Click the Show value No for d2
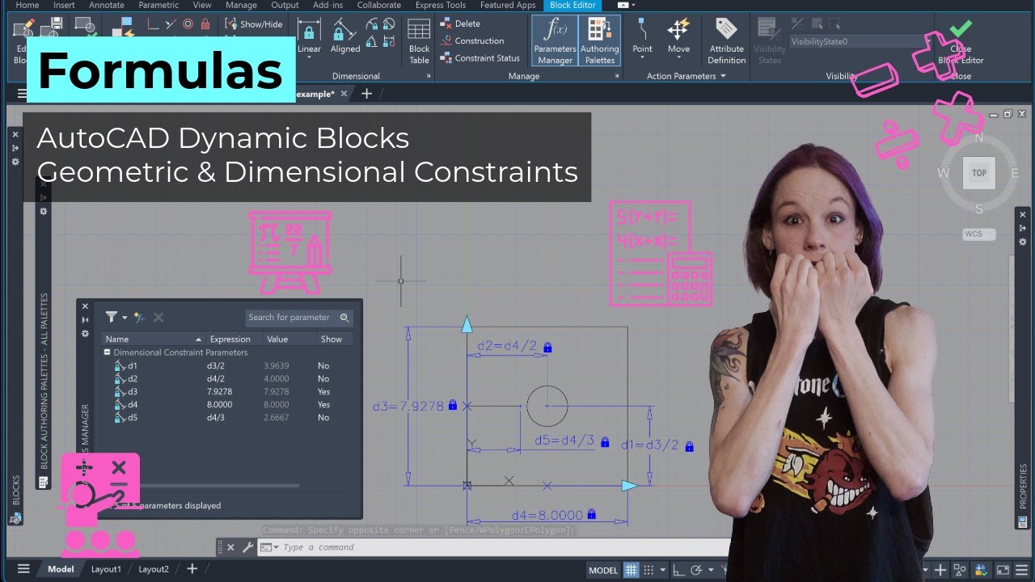The height and width of the screenshot is (582, 1035). point(323,379)
